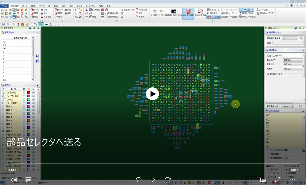306x185 pixels.
Task: Click the 元に戻す undo arrow in ribbon
Action: [154, 13]
